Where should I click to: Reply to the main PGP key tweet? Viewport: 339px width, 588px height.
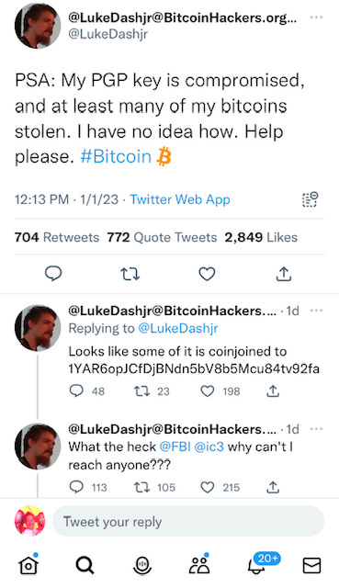pyautogui.click(x=53, y=274)
